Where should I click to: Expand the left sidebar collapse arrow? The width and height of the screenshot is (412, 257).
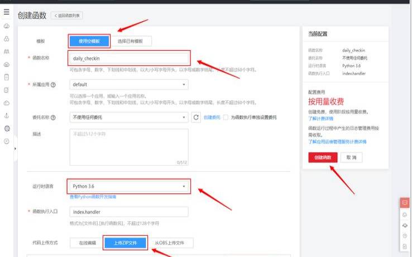[x=15, y=149]
